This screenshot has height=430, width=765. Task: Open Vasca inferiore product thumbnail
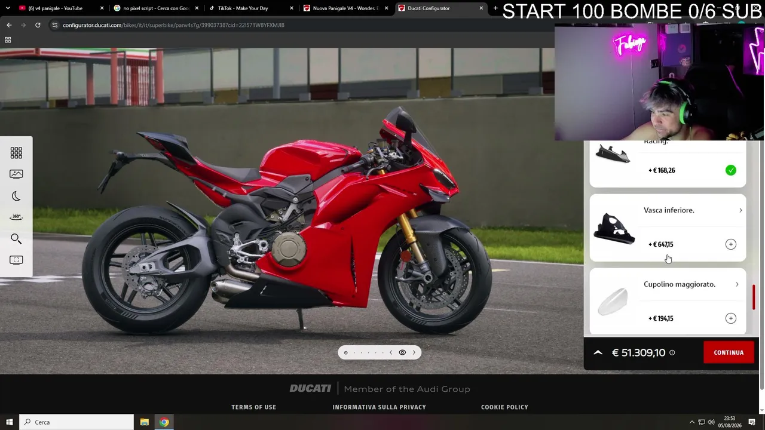pyautogui.click(x=614, y=228)
